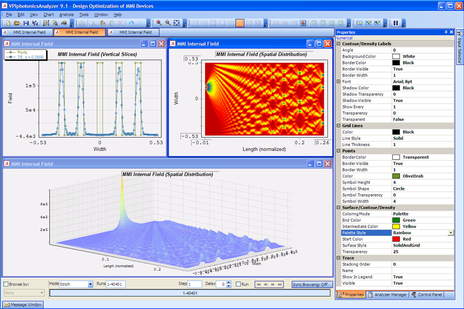
Task: Open the Tools menu
Action: click(x=84, y=14)
